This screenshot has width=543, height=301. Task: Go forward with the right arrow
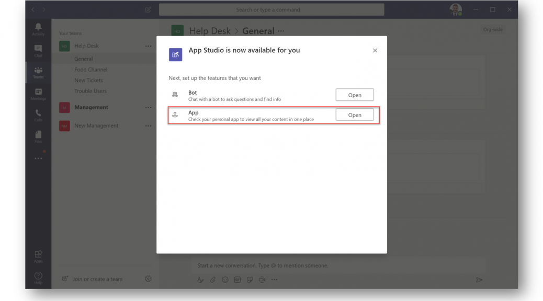tap(44, 10)
